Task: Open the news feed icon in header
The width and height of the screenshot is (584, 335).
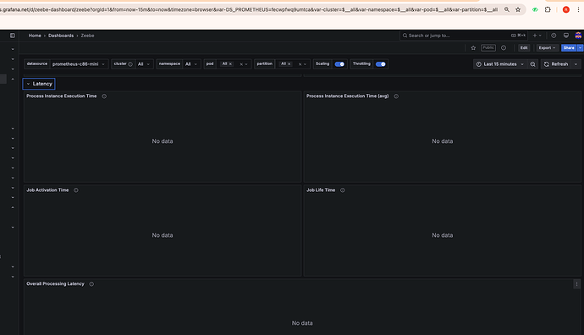Action: click(566, 36)
